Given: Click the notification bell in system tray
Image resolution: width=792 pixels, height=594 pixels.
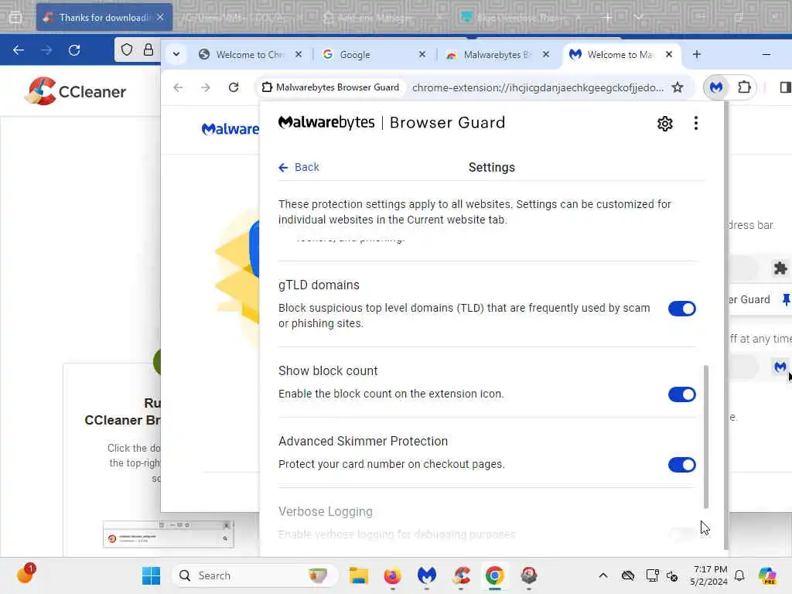Looking at the screenshot, I should (x=739, y=575).
